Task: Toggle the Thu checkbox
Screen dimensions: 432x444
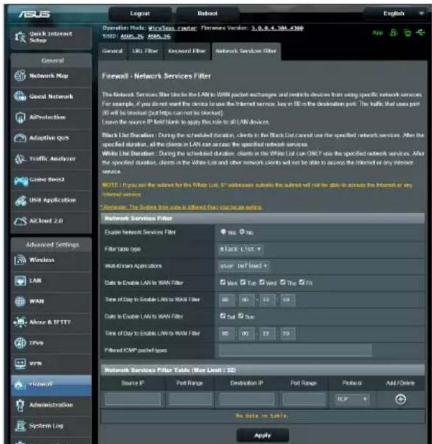Action: coord(283,282)
